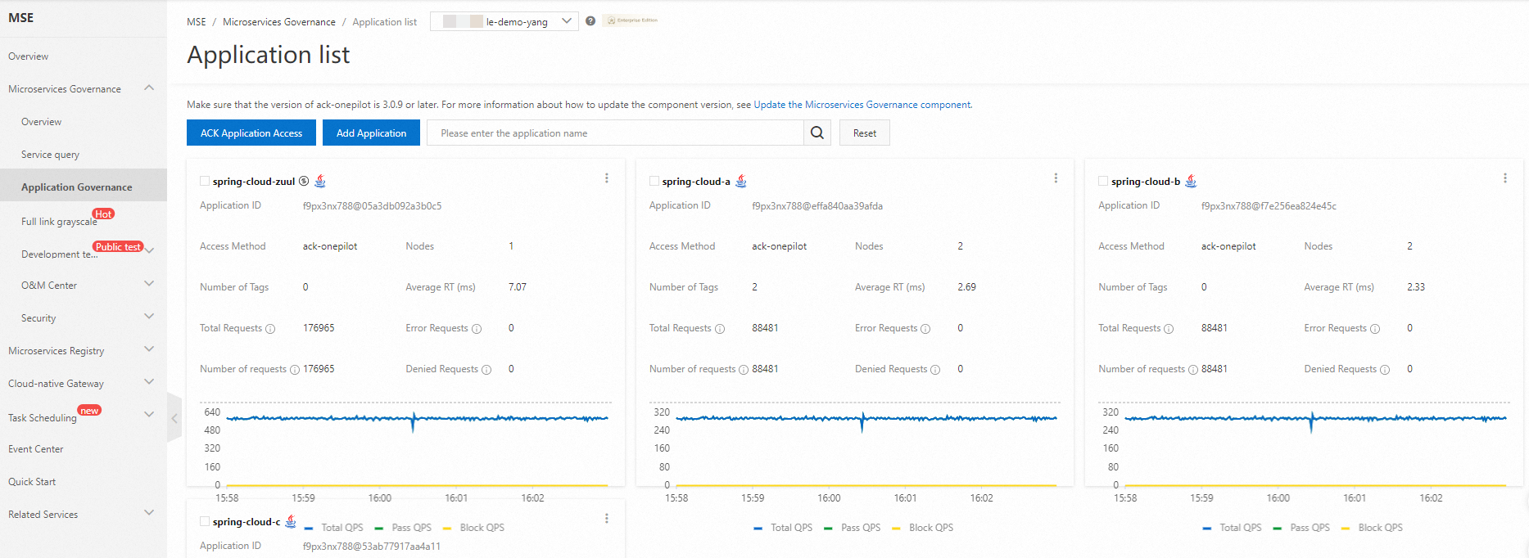Focus the application name search field
Image resolution: width=1529 pixels, height=558 pixels.
pyautogui.click(x=614, y=133)
